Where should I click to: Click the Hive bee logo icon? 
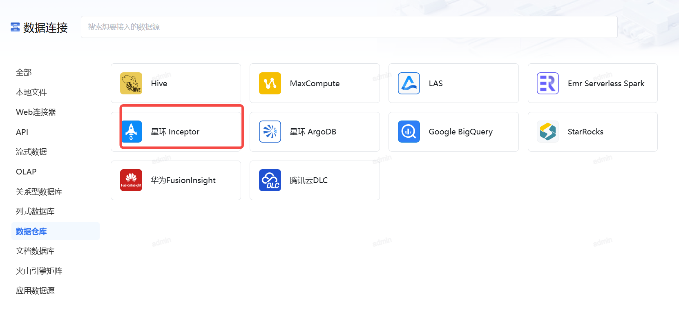click(131, 83)
